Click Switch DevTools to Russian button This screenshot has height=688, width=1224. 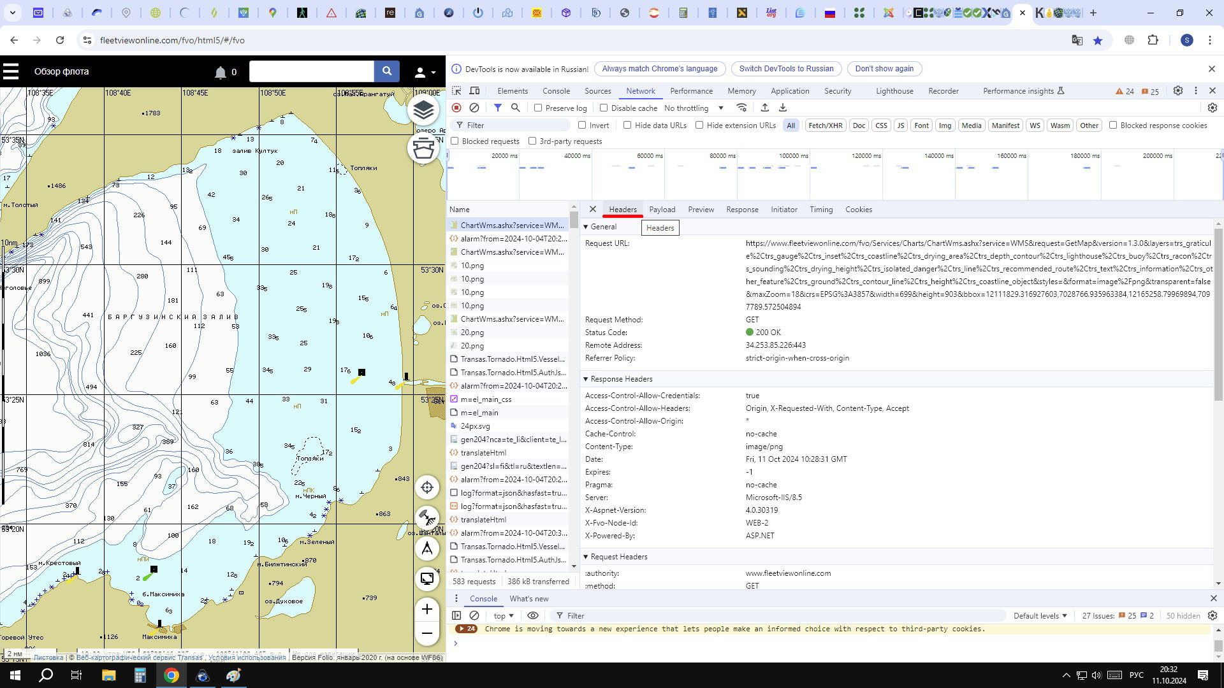coord(786,69)
